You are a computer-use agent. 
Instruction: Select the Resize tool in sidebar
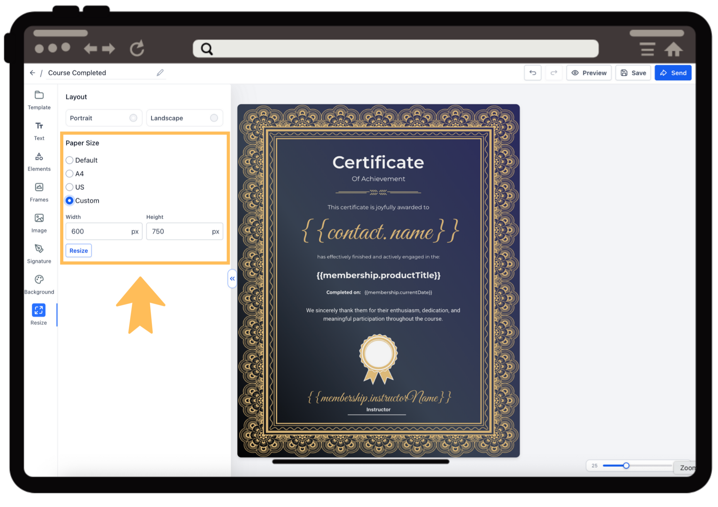(39, 315)
